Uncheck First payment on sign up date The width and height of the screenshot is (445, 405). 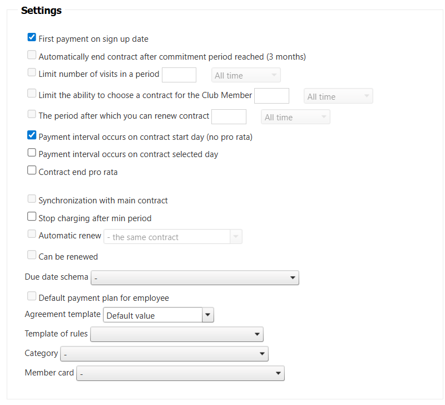pyautogui.click(x=32, y=38)
